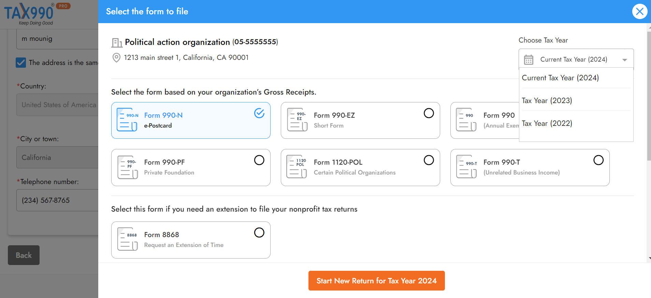The image size is (651, 298).
Task: Click the organization building icon
Action: pos(117,43)
